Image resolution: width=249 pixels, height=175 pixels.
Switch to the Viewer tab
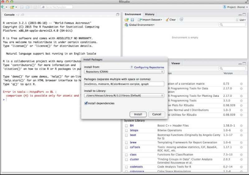tap(176, 63)
